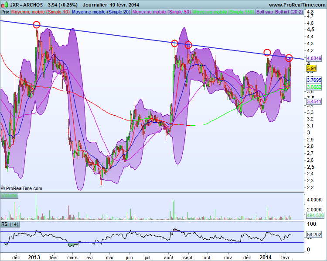Image resolution: width=327 pixels, height=261 pixels.
Task: Open Moyenne mobile (Simple 10) legend
Action: point(41,12)
